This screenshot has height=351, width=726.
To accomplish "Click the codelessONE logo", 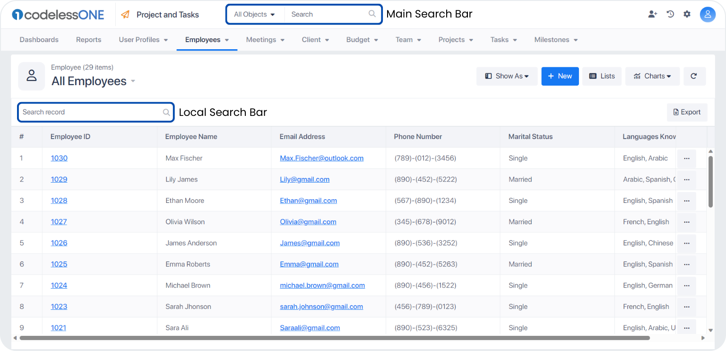I will click(58, 15).
